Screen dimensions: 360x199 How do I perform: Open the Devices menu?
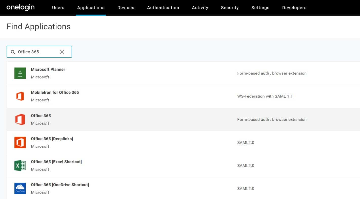126,8
